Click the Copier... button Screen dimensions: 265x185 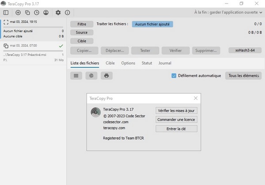coord(84,51)
